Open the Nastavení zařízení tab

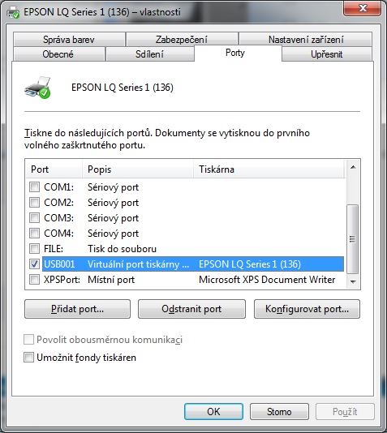click(x=306, y=40)
